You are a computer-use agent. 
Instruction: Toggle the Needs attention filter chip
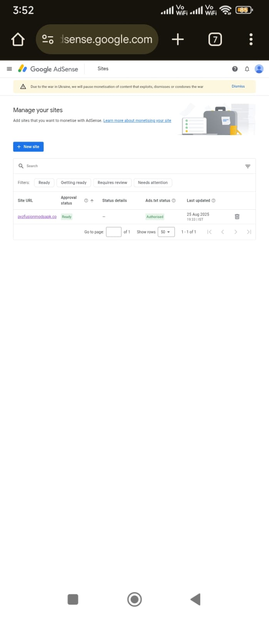[x=153, y=183]
